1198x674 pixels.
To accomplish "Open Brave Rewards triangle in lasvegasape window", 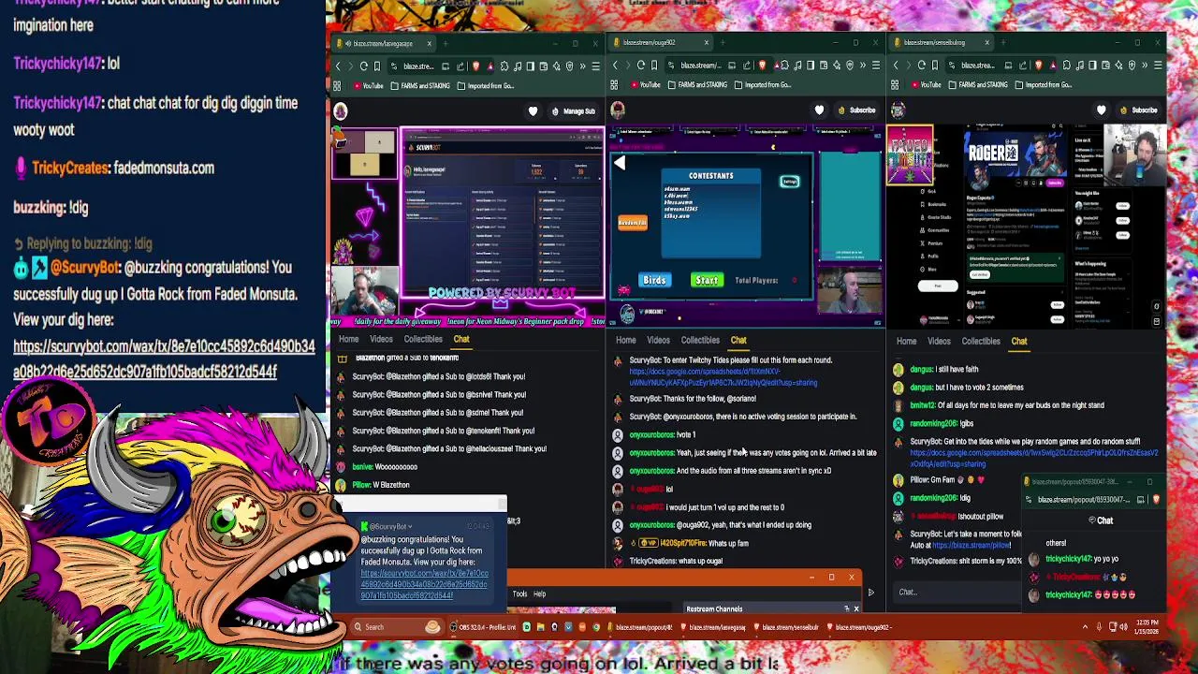I will click(489, 66).
